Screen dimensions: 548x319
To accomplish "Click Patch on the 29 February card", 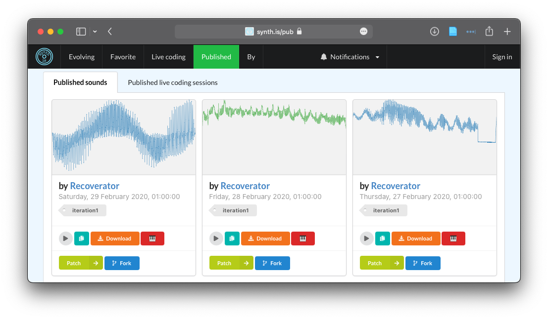I will pos(74,263).
